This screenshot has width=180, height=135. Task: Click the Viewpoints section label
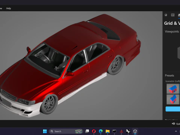coord(172,31)
